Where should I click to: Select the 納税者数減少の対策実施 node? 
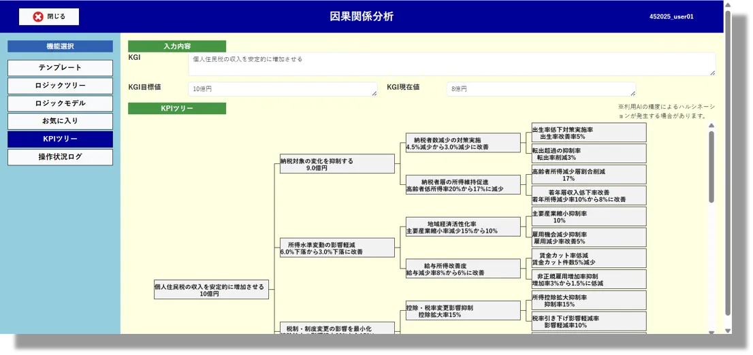pyautogui.click(x=462, y=143)
